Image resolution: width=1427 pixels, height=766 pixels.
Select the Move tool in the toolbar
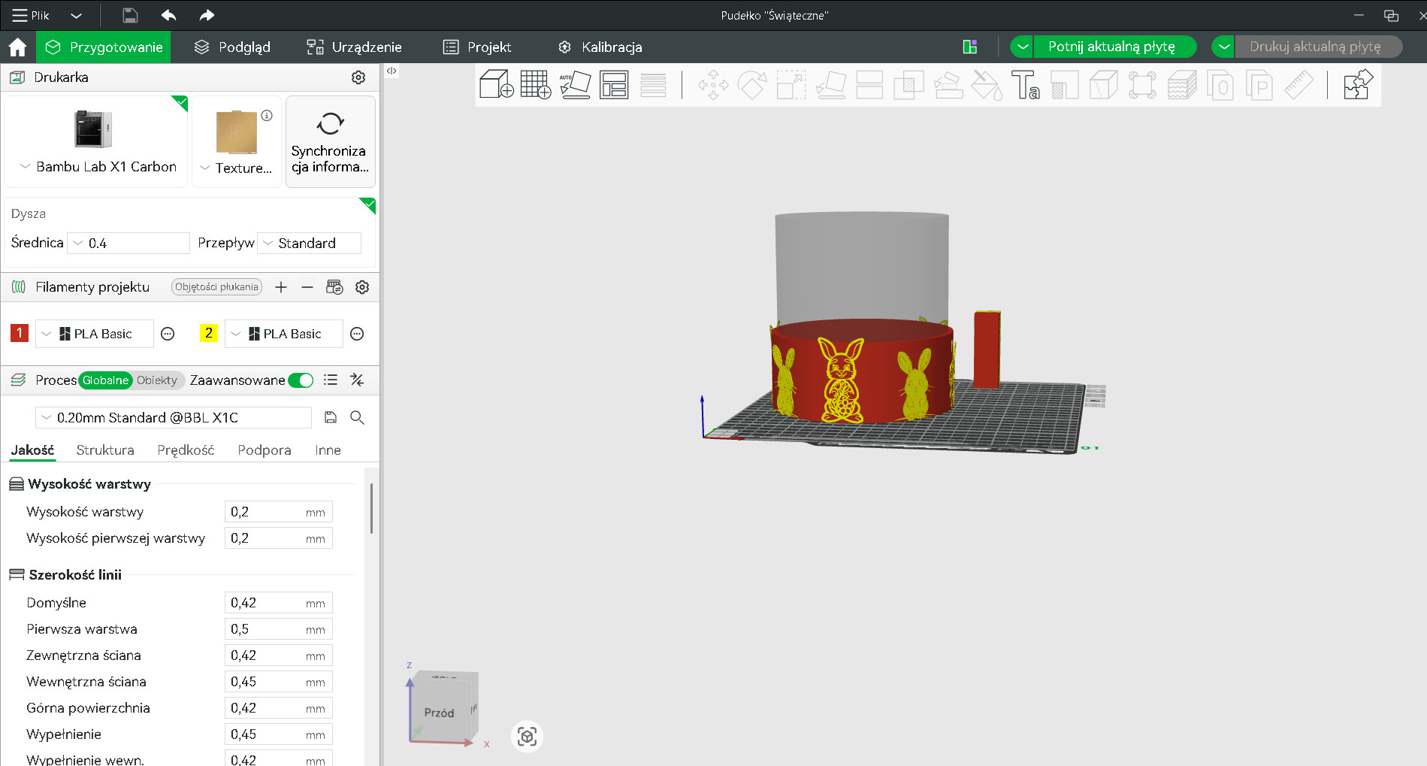tap(712, 85)
